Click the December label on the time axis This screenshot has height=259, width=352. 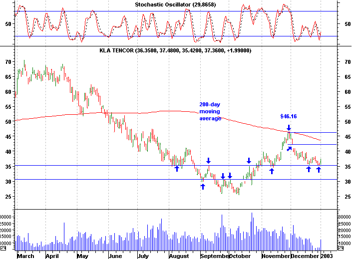305,256
